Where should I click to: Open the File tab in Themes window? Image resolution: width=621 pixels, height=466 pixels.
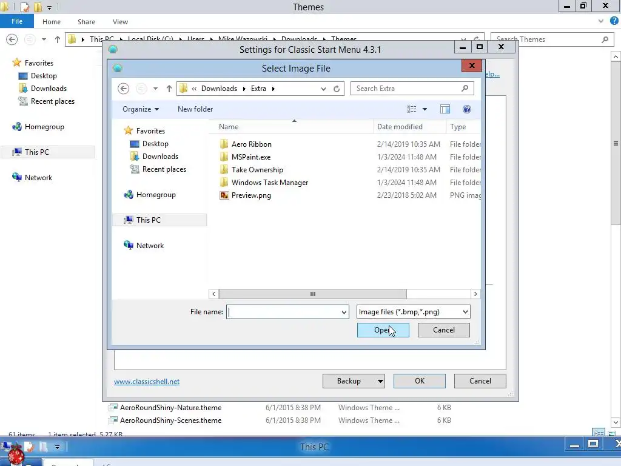pyautogui.click(x=16, y=21)
